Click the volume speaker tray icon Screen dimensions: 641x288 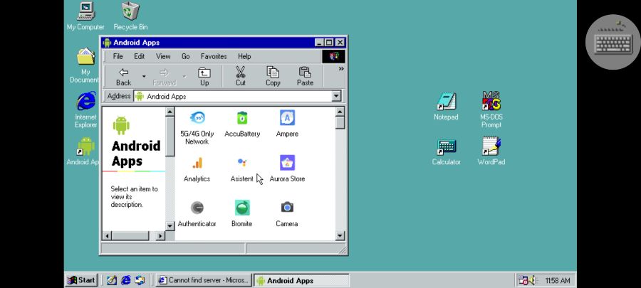click(532, 280)
